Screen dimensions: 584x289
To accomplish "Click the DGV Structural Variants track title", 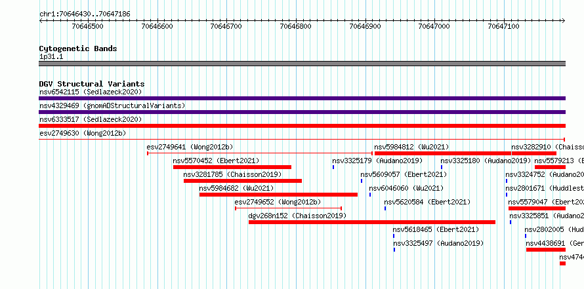I will coord(92,84).
